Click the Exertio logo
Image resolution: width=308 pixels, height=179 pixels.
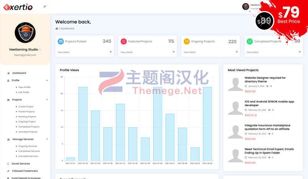tap(18, 7)
